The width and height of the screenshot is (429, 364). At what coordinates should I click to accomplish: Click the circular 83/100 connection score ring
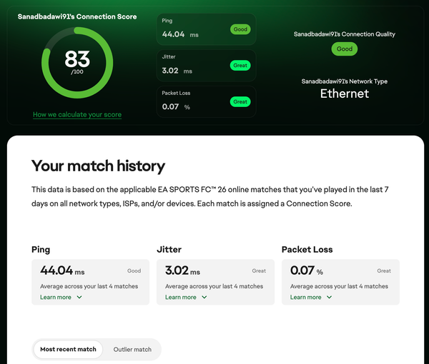(77, 64)
